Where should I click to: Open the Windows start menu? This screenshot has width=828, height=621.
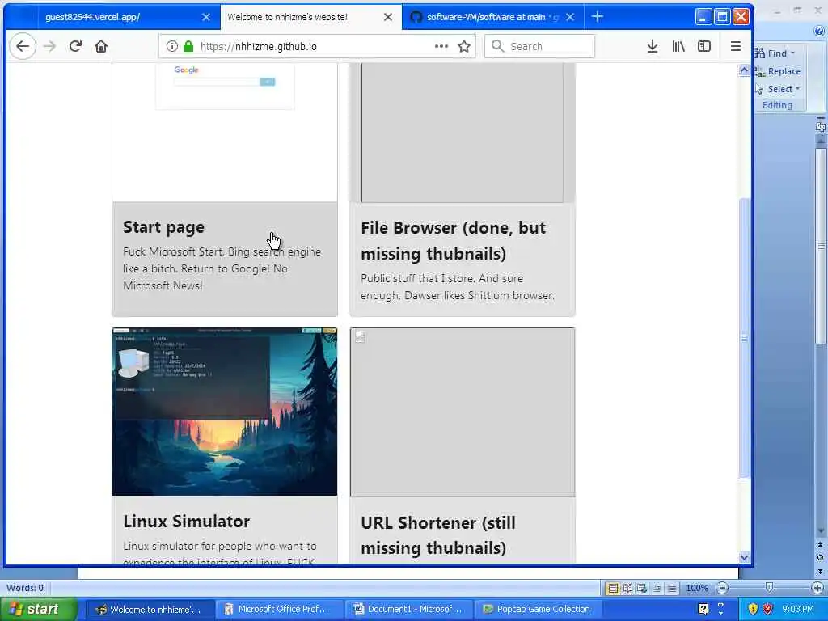click(37, 609)
